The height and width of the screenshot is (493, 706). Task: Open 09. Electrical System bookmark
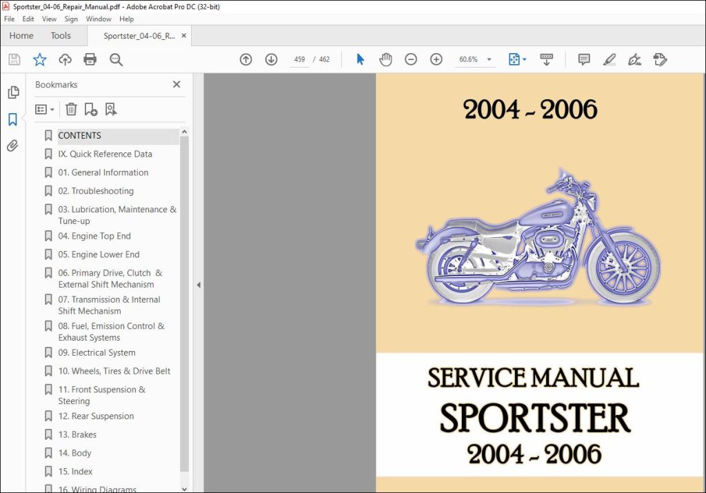pyautogui.click(x=97, y=352)
